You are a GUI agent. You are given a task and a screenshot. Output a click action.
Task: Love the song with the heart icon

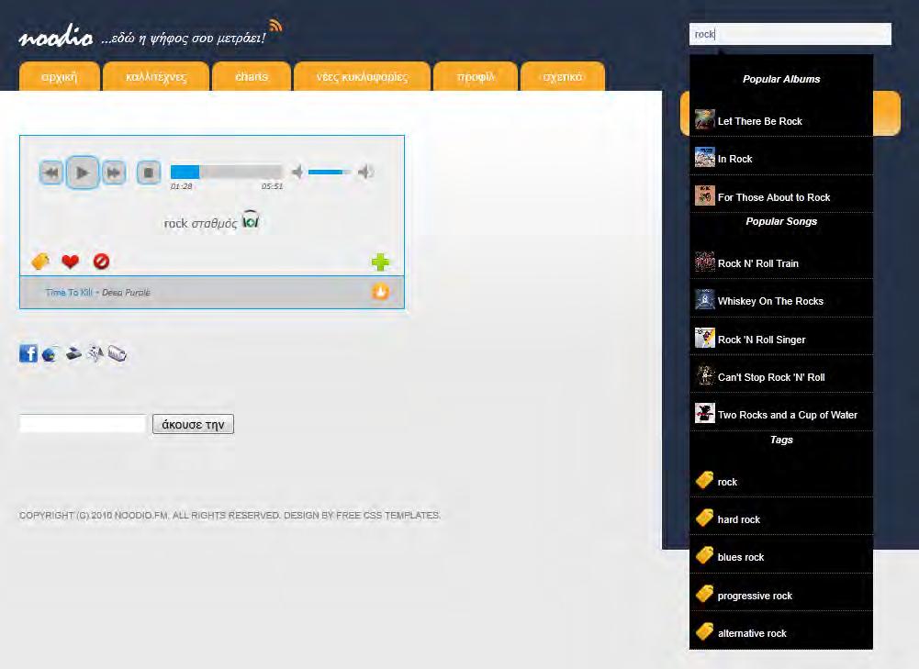(x=71, y=262)
